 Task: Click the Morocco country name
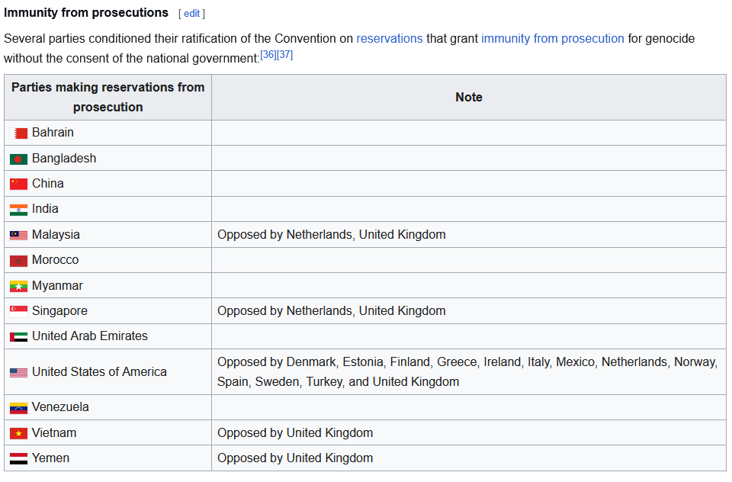pos(55,260)
